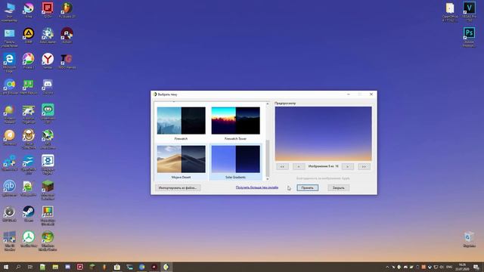Select the Recycle Bin desktop icon
Viewport: 484px width, 272px height.
469,240
